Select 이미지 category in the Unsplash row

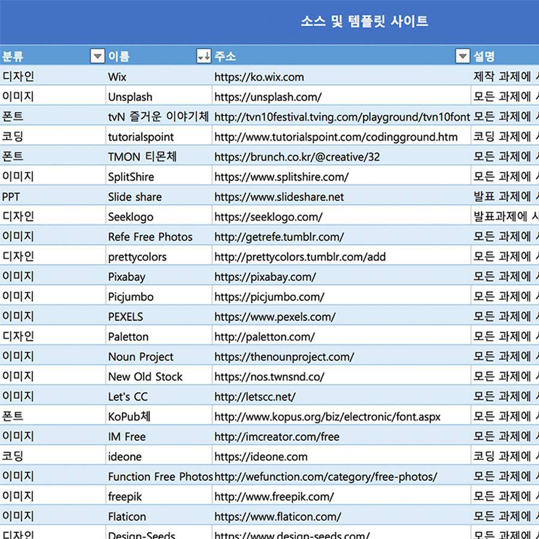53,96
